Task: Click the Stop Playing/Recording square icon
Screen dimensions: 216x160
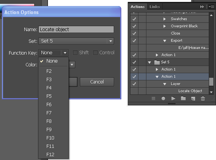Action: click(153, 98)
